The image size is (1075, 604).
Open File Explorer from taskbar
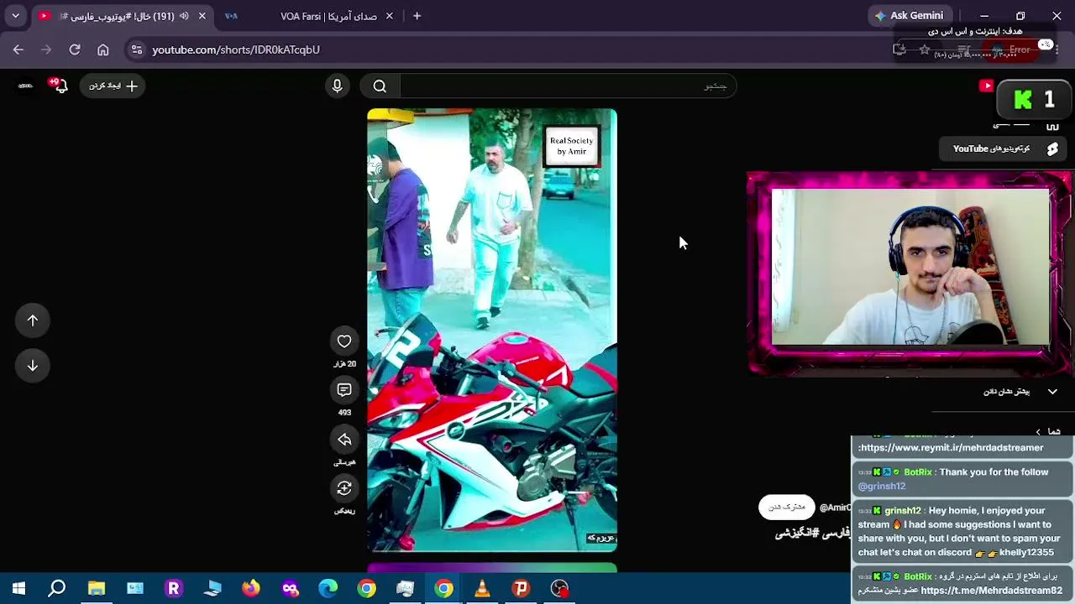tap(97, 589)
